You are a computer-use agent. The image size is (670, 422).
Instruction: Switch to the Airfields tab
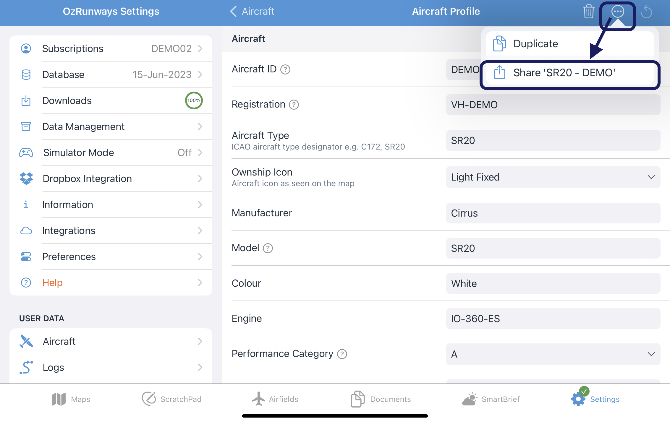tap(275, 399)
